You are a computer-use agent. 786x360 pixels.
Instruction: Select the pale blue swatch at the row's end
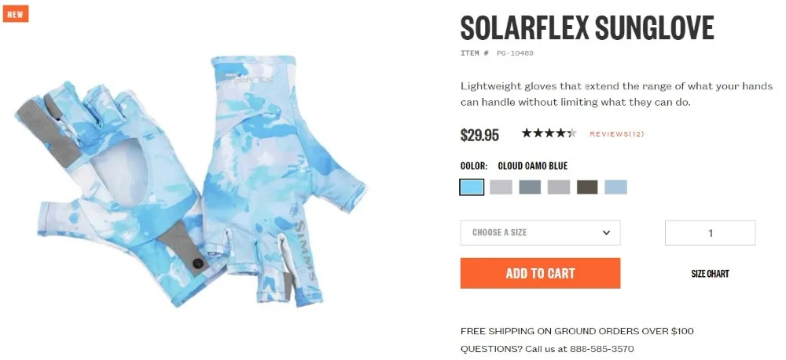pyautogui.click(x=615, y=187)
